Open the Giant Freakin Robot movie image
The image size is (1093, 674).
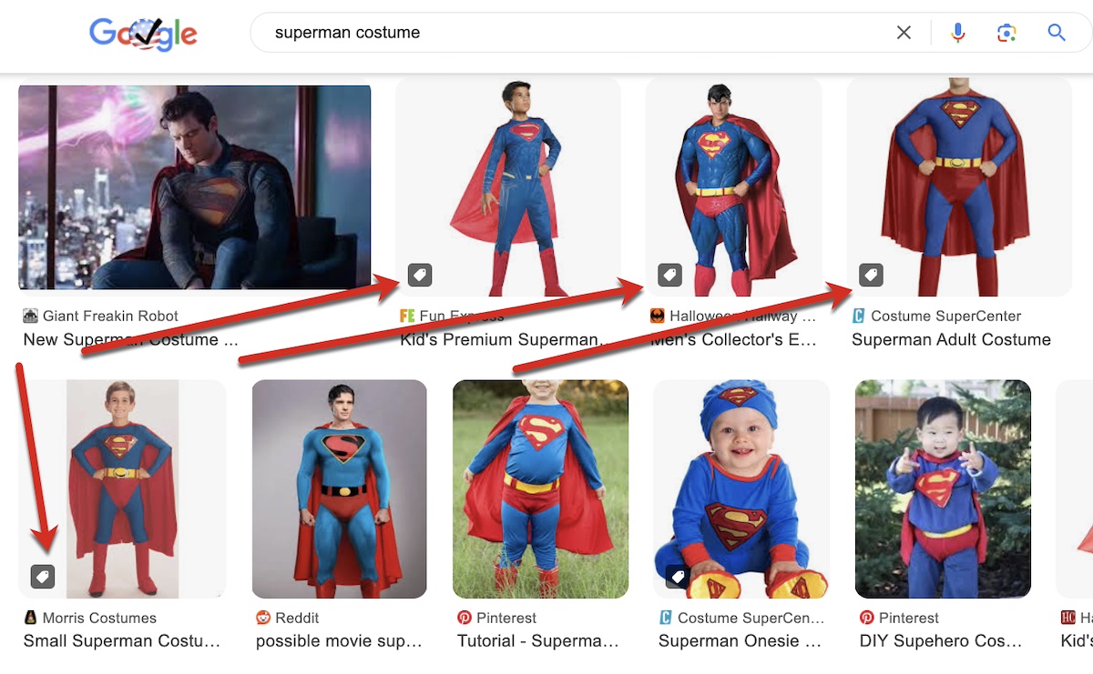point(194,186)
